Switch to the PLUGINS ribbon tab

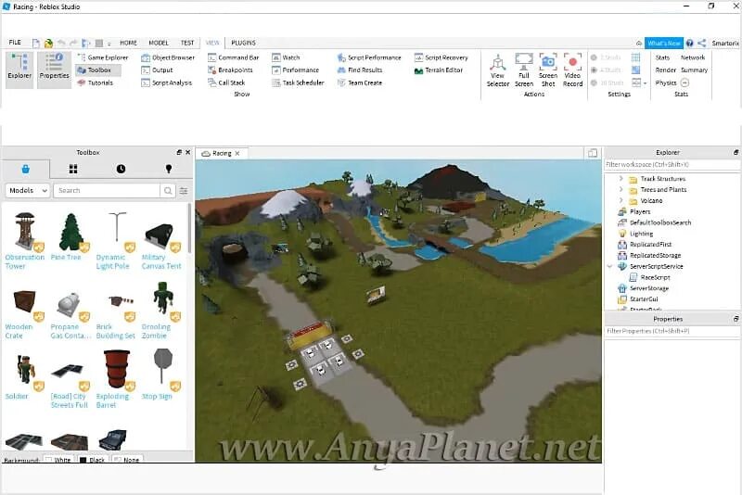tap(243, 43)
